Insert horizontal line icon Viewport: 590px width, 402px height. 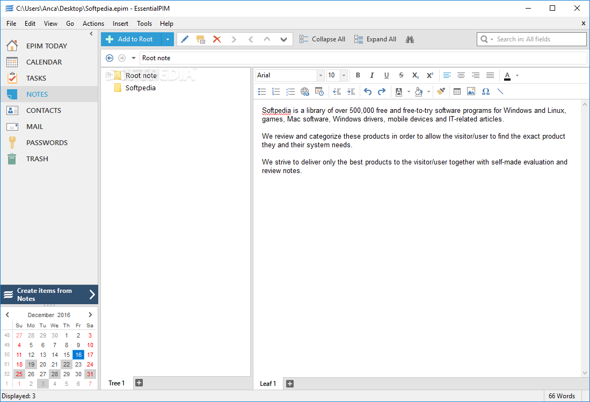coord(500,91)
